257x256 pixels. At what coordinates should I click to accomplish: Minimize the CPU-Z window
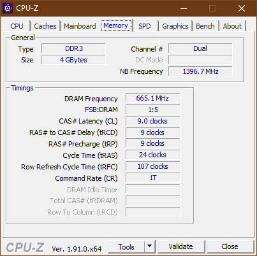(x=184, y=8)
